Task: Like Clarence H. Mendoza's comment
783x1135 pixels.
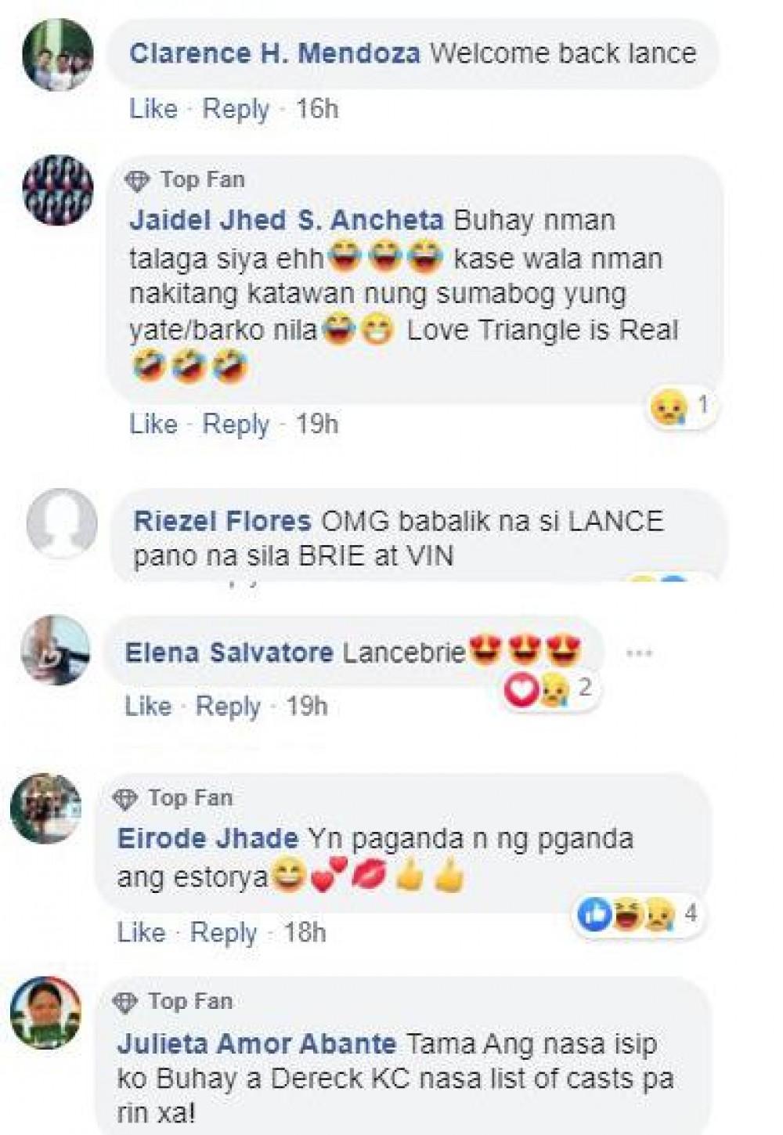Action: 153,109
